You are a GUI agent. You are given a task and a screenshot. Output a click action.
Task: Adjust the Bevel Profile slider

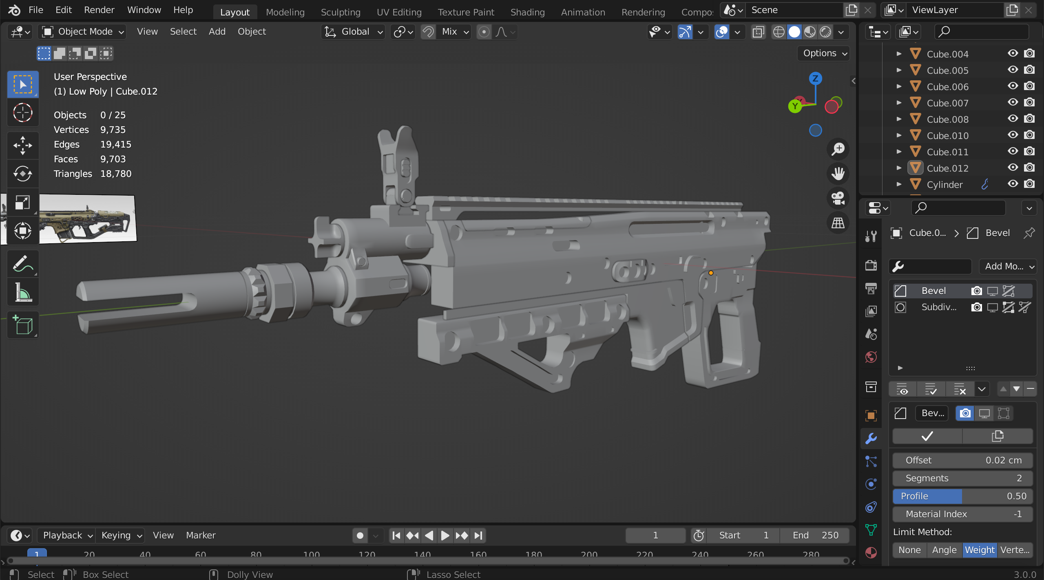click(x=962, y=496)
